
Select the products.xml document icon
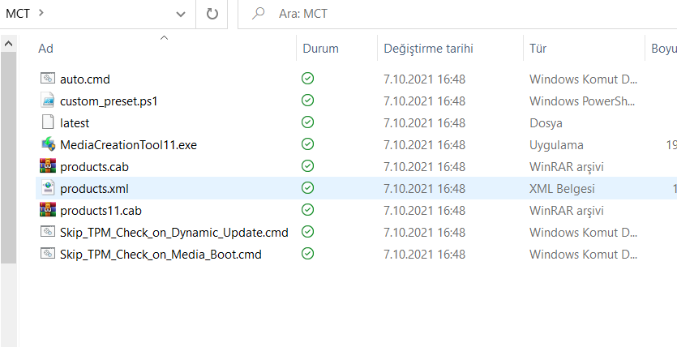tap(48, 189)
